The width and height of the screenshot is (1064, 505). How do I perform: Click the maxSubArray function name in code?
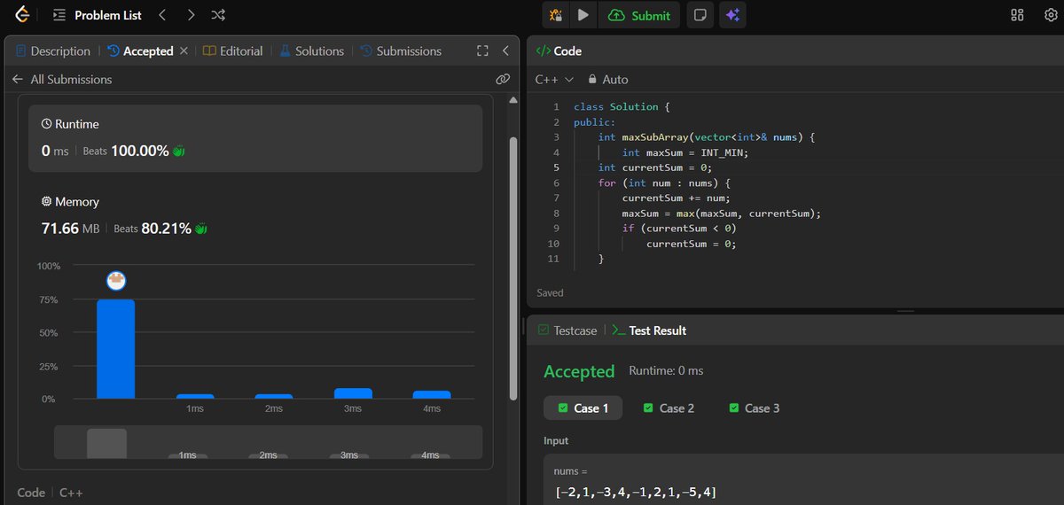pyautogui.click(x=654, y=137)
